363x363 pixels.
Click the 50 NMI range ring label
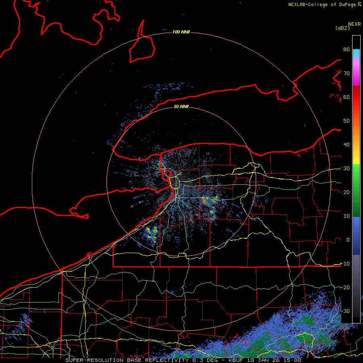pos(181,106)
